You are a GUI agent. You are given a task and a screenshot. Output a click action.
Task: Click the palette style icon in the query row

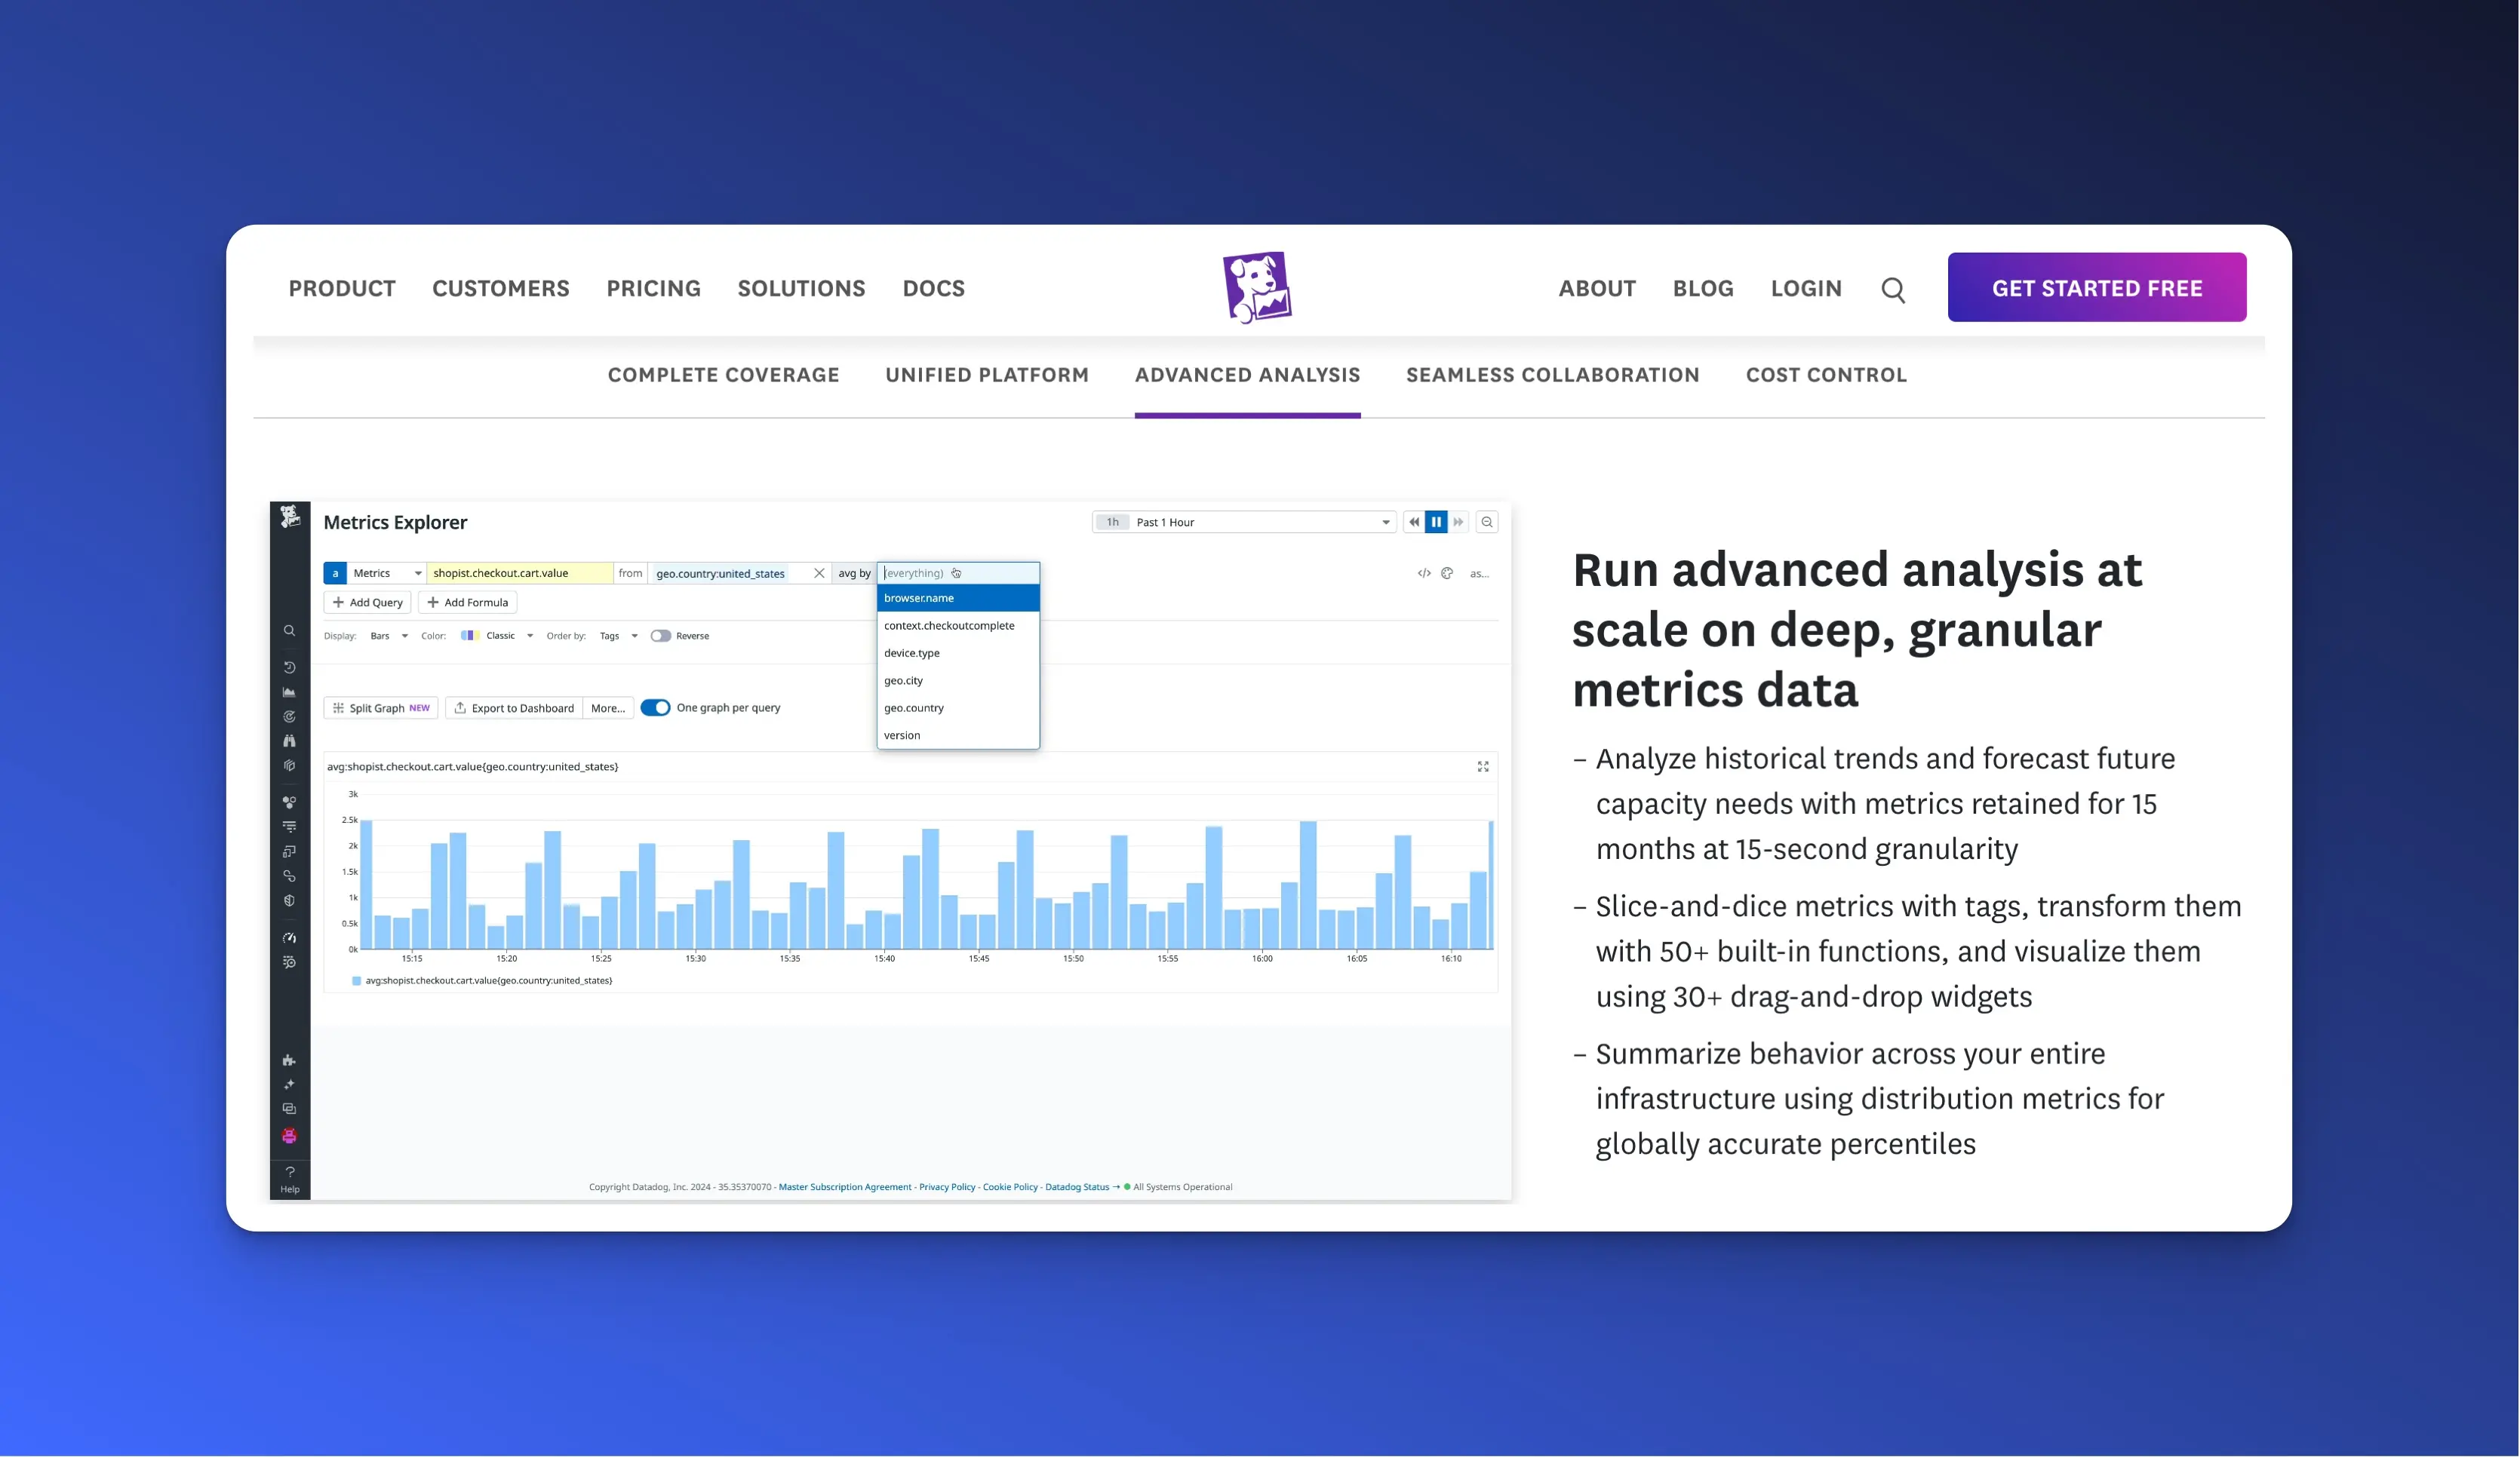[x=1447, y=572]
